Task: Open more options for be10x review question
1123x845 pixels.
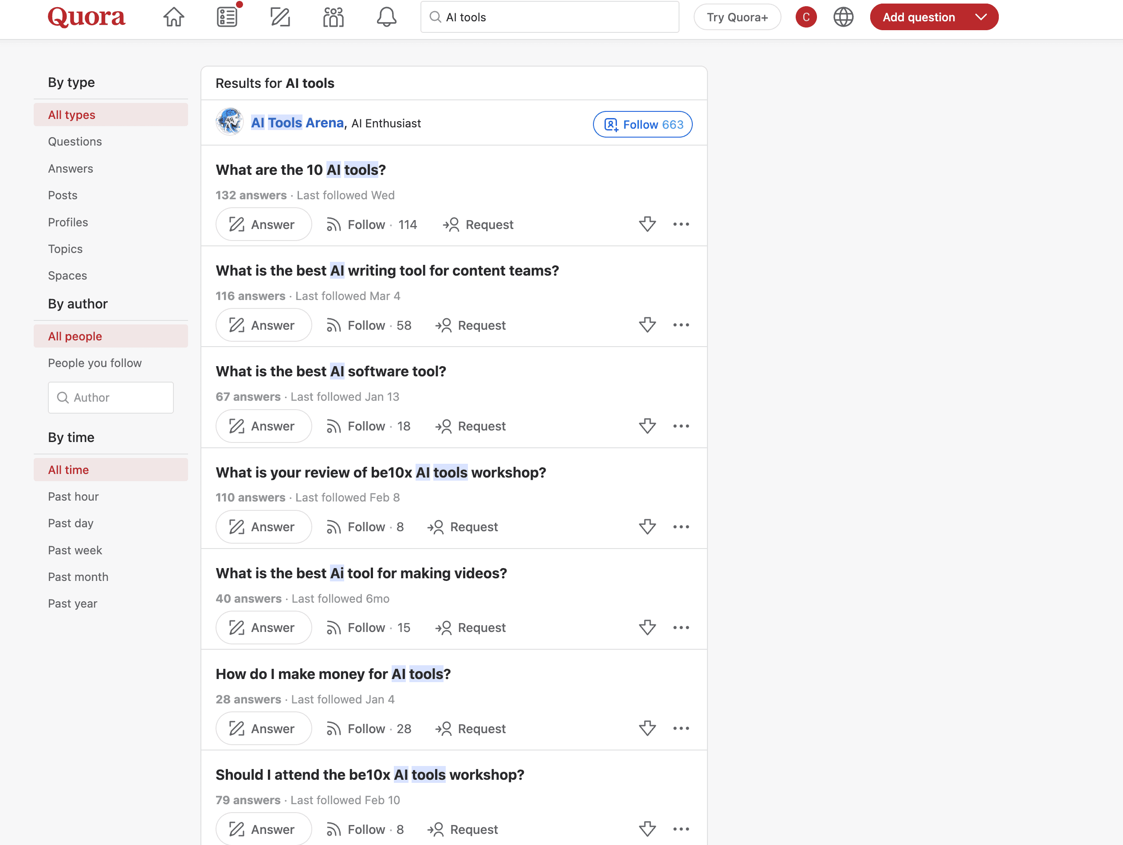Action: [x=681, y=527]
